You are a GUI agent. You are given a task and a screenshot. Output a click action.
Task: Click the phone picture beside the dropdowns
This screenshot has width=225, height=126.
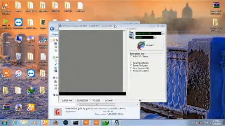pos(131,35)
